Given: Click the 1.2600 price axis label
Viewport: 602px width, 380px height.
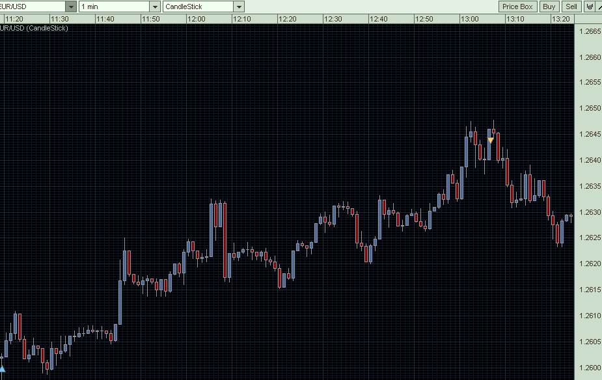Looking at the screenshot, I should click(590, 368).
